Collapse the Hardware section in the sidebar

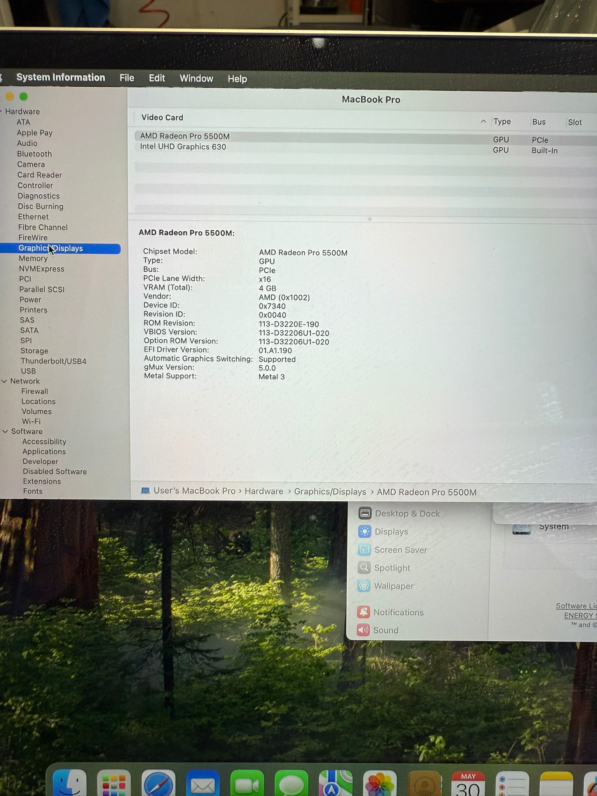click(x=1, y=112)
